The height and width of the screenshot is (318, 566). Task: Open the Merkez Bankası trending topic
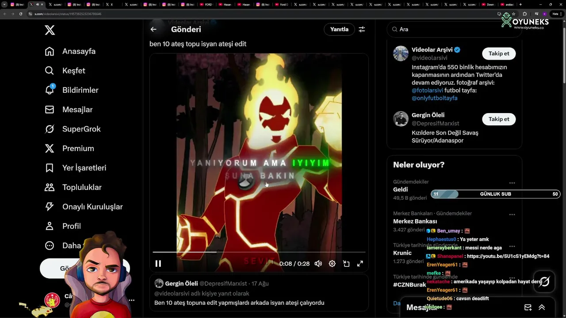coord(415,221)
